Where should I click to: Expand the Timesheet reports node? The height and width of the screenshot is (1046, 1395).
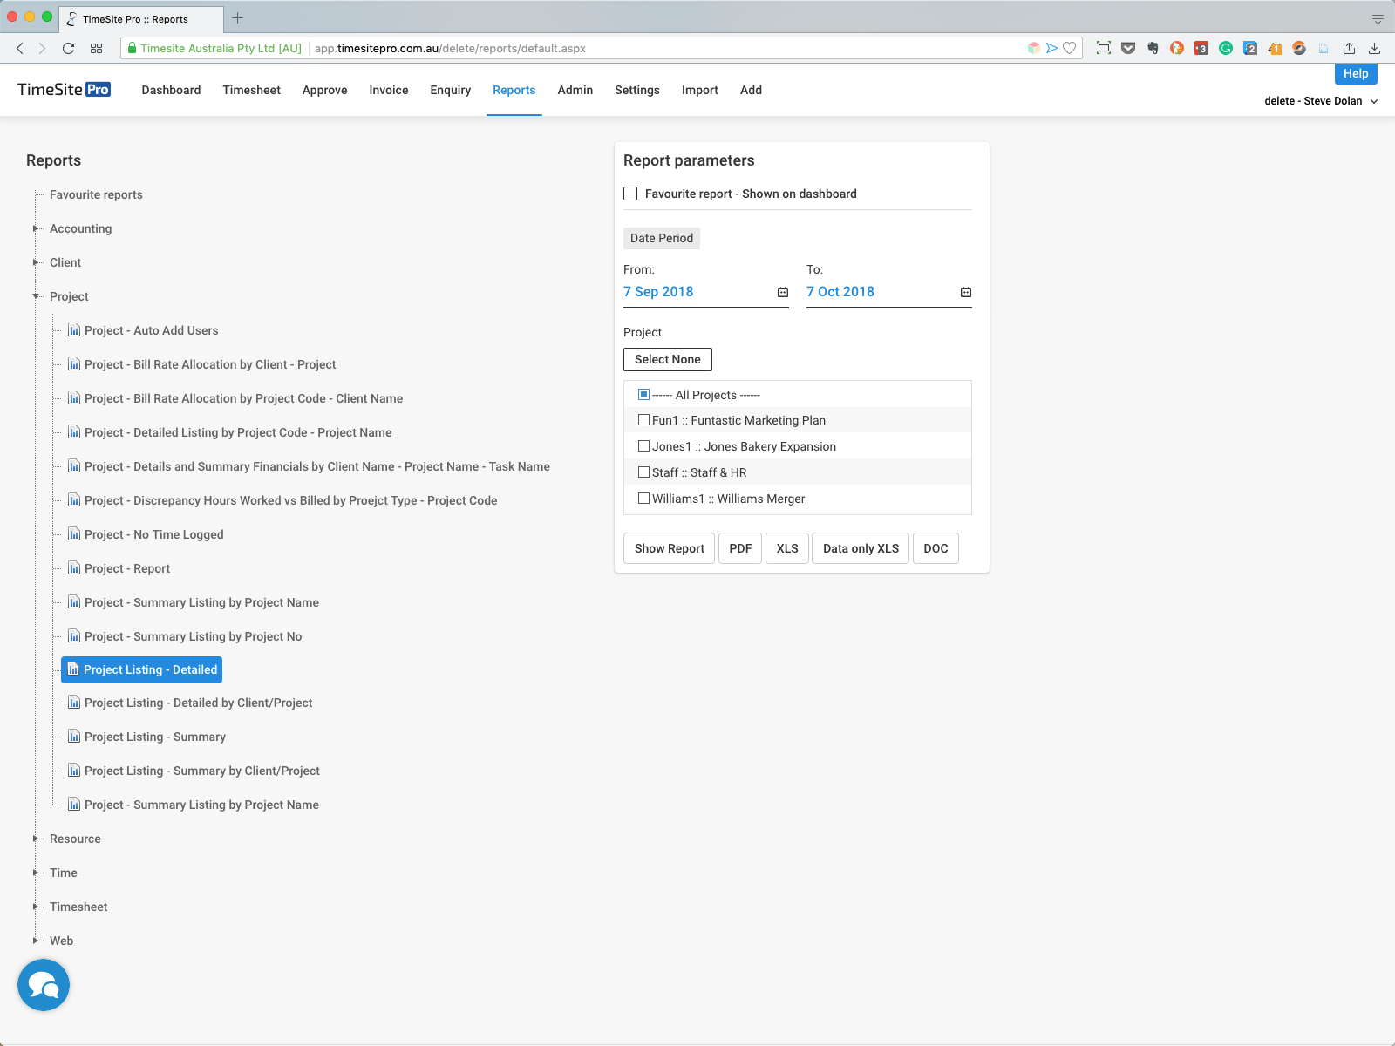pyautogui.click(x=36, y=907)
